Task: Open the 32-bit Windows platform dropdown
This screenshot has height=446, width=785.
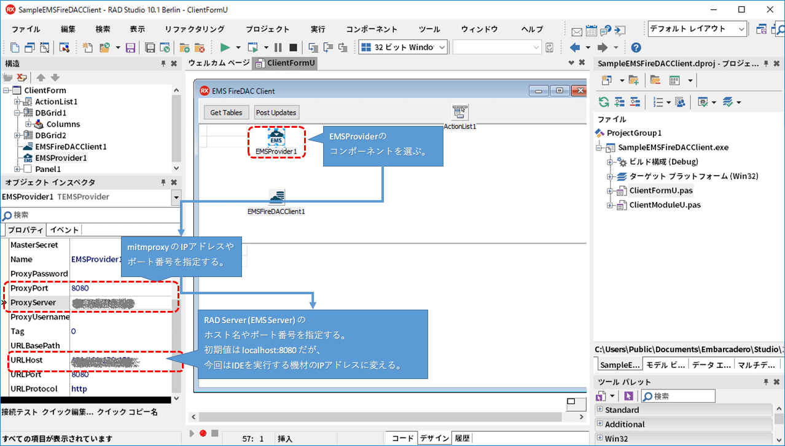Action: click(x=441, y=47)
